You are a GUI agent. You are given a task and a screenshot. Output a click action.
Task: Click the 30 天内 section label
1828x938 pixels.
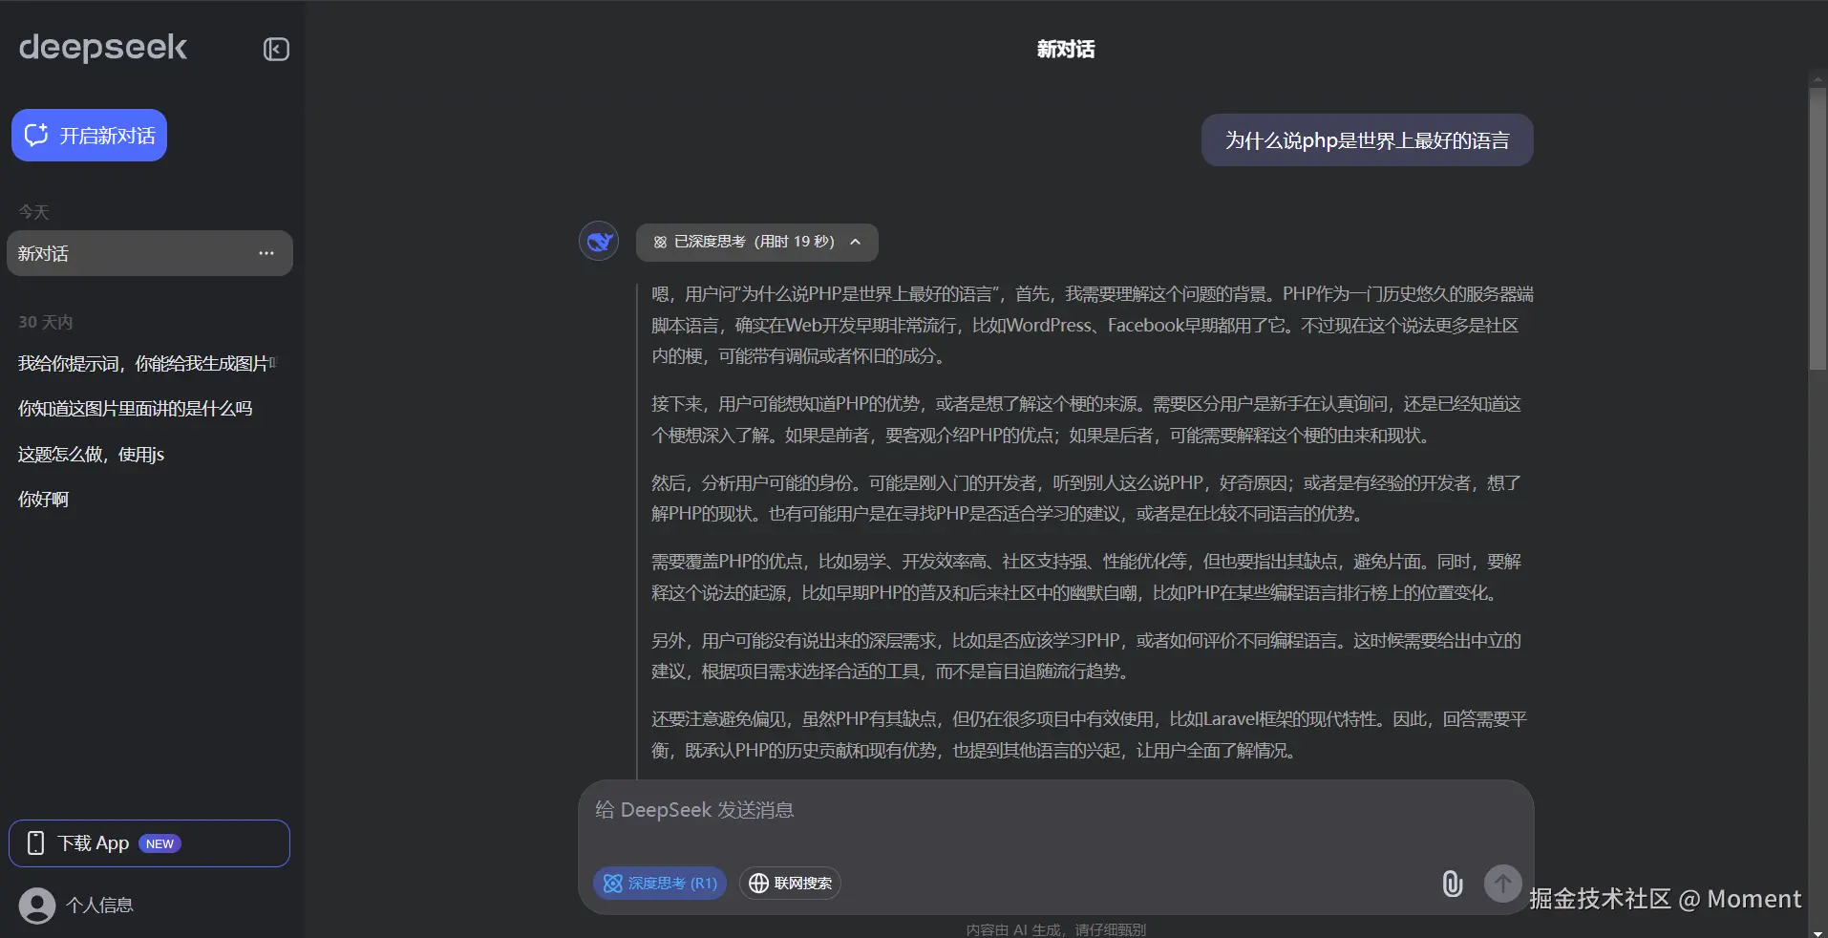46,322
